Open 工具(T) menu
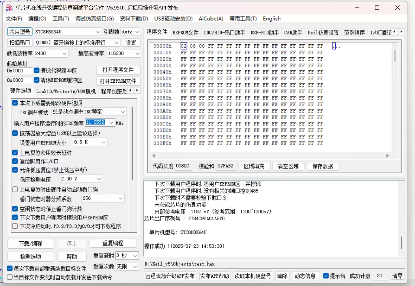Viewport: 415px width, 286px height. [x=61, y=19]
